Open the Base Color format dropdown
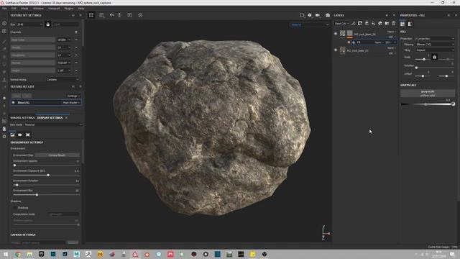 (64, 40)
